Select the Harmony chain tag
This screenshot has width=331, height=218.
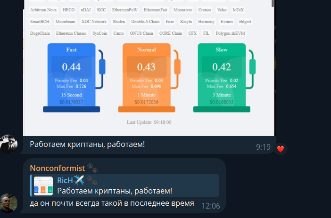pyautogui.click(x=206, y=22)
